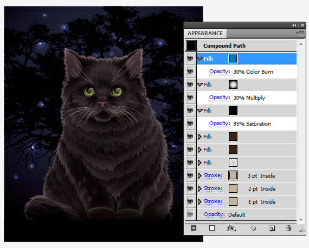Viewport: 309px width, 248px height.
Task: Click the Opacity link for Saturation
Action: (x=220, y=123)
